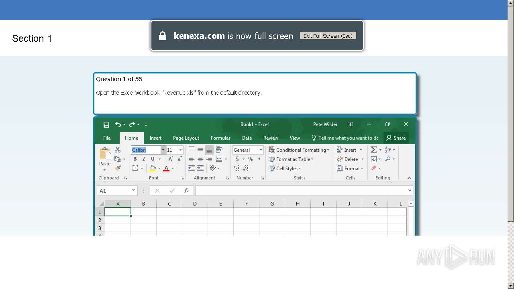Click Merge & Center
514x289 pixels.
(x=219, y=159)
